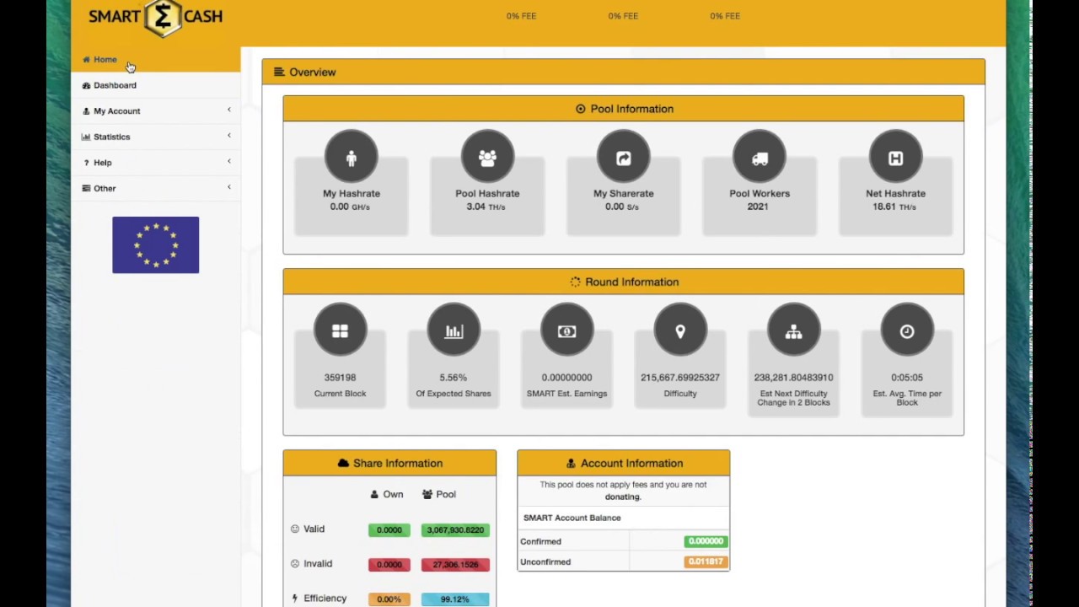Viewport: 1079px width, 607px height.
Task: Expand the Help menu
Action: click(156, 163)
